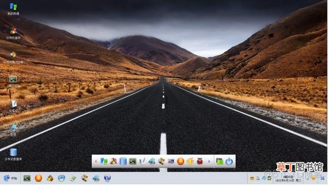Screen dimensions: 328x185
Task: Click the orange package tray icon
Action: (x=252, y=178)
